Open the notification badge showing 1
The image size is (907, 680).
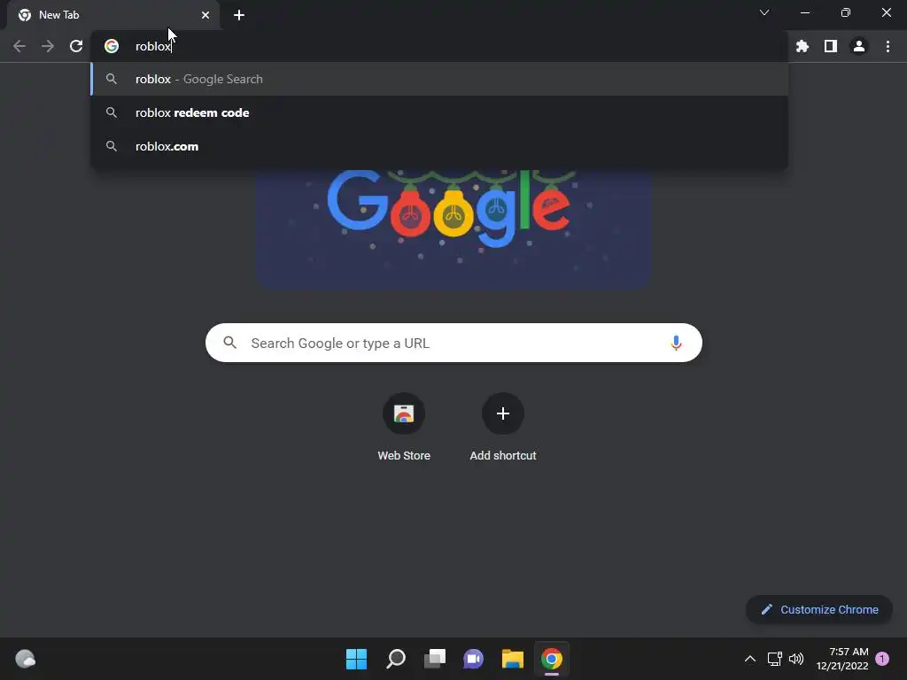[x=882, y=659]
